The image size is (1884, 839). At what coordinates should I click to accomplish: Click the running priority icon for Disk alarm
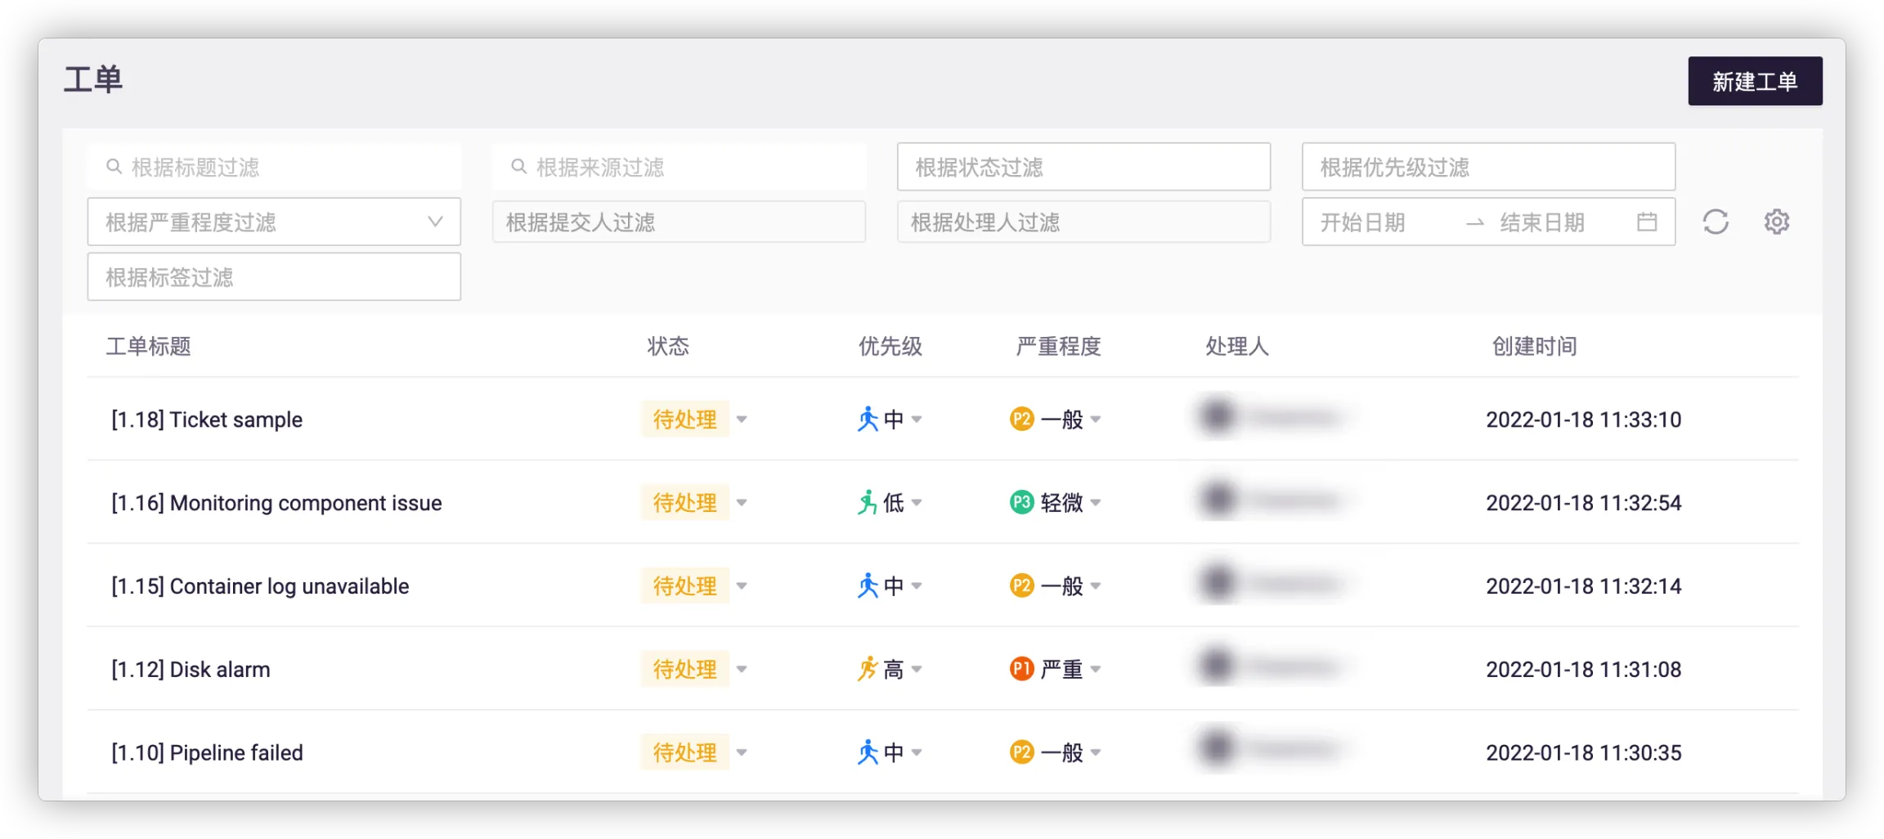tap(867, 669)
